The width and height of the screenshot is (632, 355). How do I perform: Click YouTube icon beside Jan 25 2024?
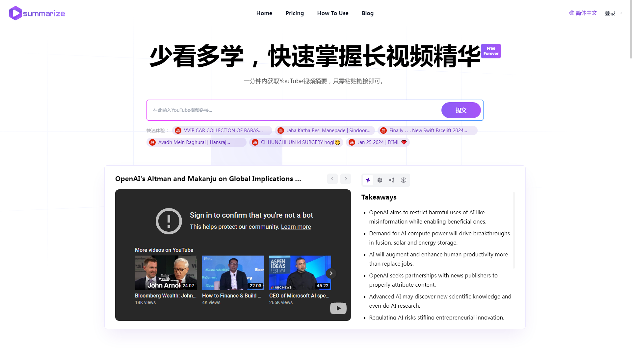pyautogui.click(x=352, y=142)
